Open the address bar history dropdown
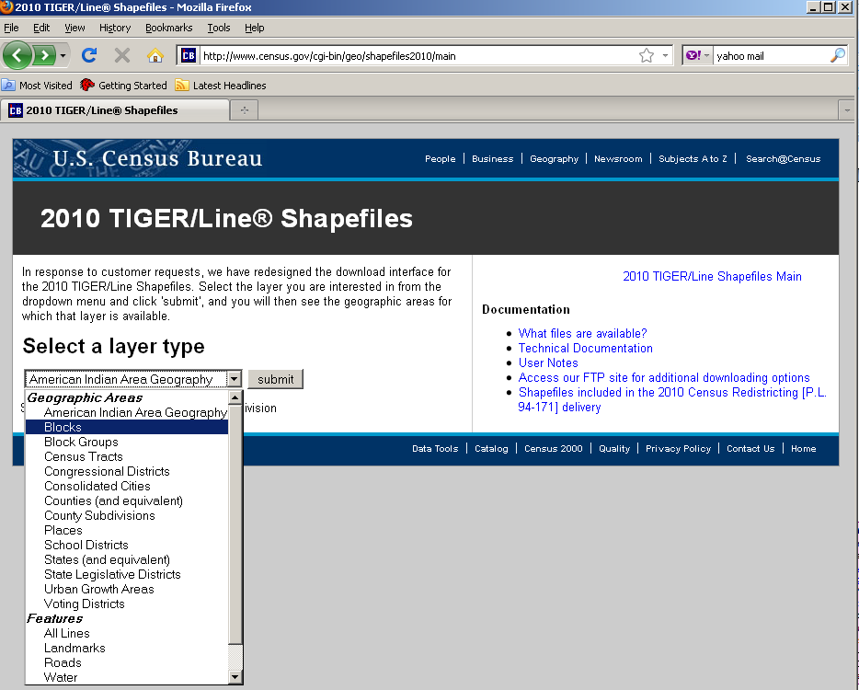Viewport: 859px width, 690px height. pos(665,55)
